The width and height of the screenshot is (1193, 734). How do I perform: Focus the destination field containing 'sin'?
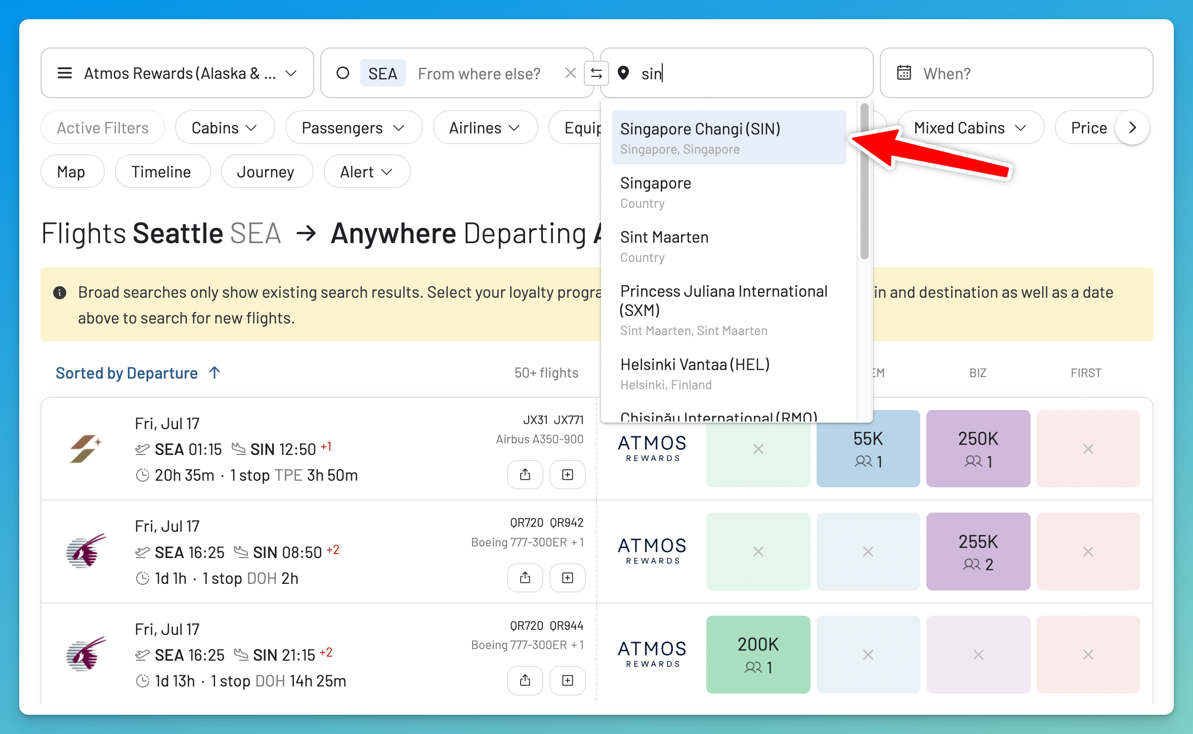tap(737, 73)
